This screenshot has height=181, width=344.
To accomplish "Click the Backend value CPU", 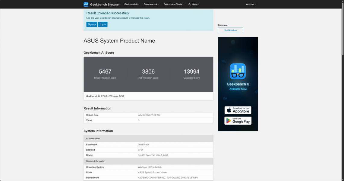I will (x=140, y=150).
